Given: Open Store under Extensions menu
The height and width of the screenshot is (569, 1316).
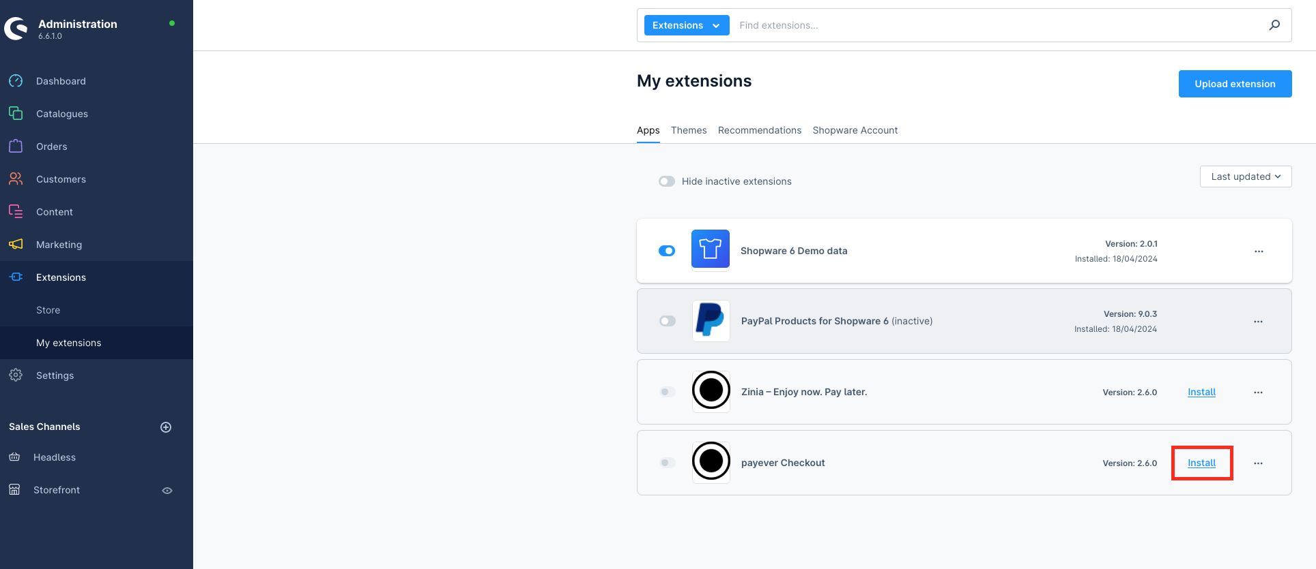Looking at the screenshot, I should coord(96,310).
